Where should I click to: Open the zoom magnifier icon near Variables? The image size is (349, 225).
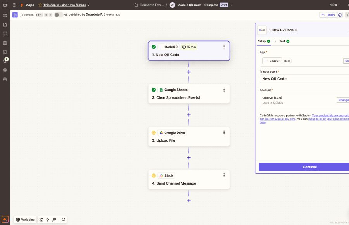[63, 219]
